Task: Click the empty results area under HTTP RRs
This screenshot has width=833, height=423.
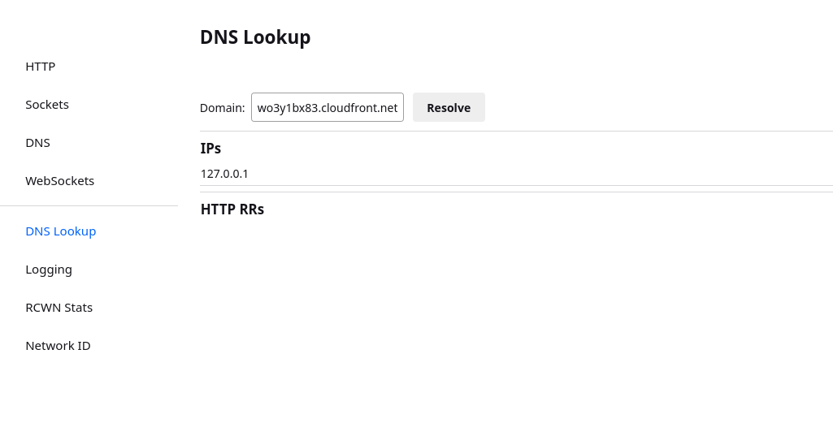Action: 516,309
